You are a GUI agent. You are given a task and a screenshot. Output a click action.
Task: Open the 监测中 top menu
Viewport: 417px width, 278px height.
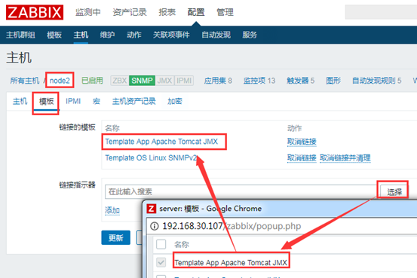tap(88, 12)
